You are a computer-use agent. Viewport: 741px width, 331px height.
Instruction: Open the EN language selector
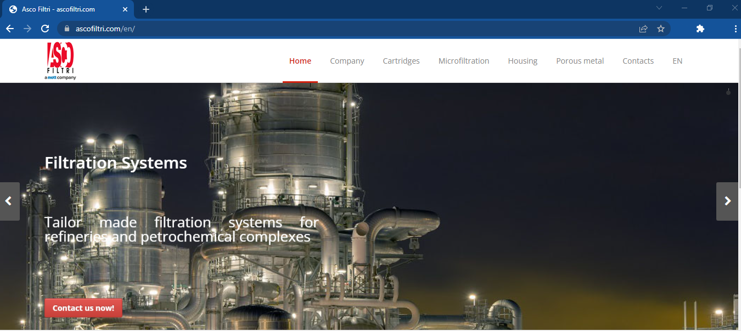[x=677, y=61]
